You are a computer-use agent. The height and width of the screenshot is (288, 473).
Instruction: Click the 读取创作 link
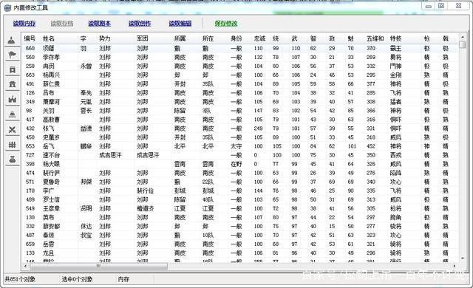140,23
